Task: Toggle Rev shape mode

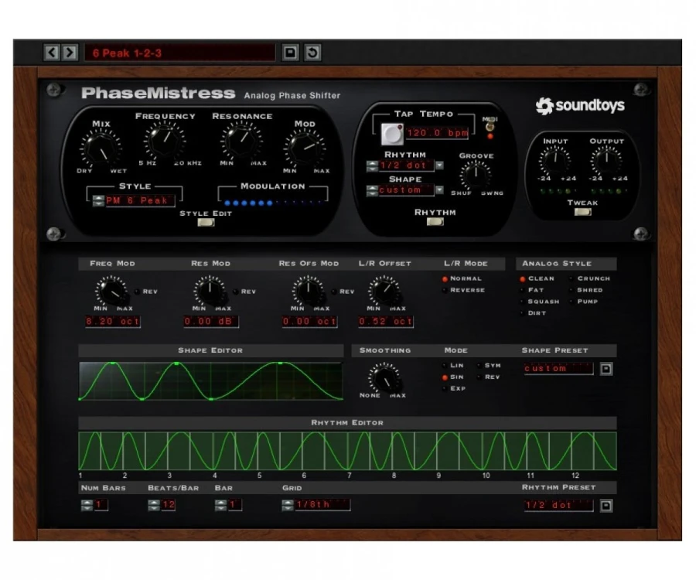Action: pyautogui.click(x=479, y=377)
